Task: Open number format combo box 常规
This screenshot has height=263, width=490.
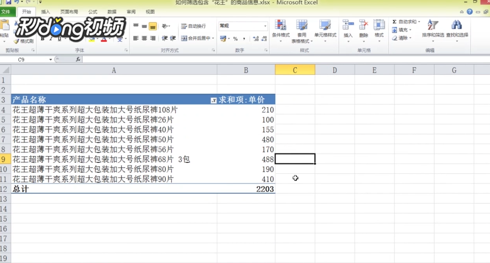Action: pos(243,26)
